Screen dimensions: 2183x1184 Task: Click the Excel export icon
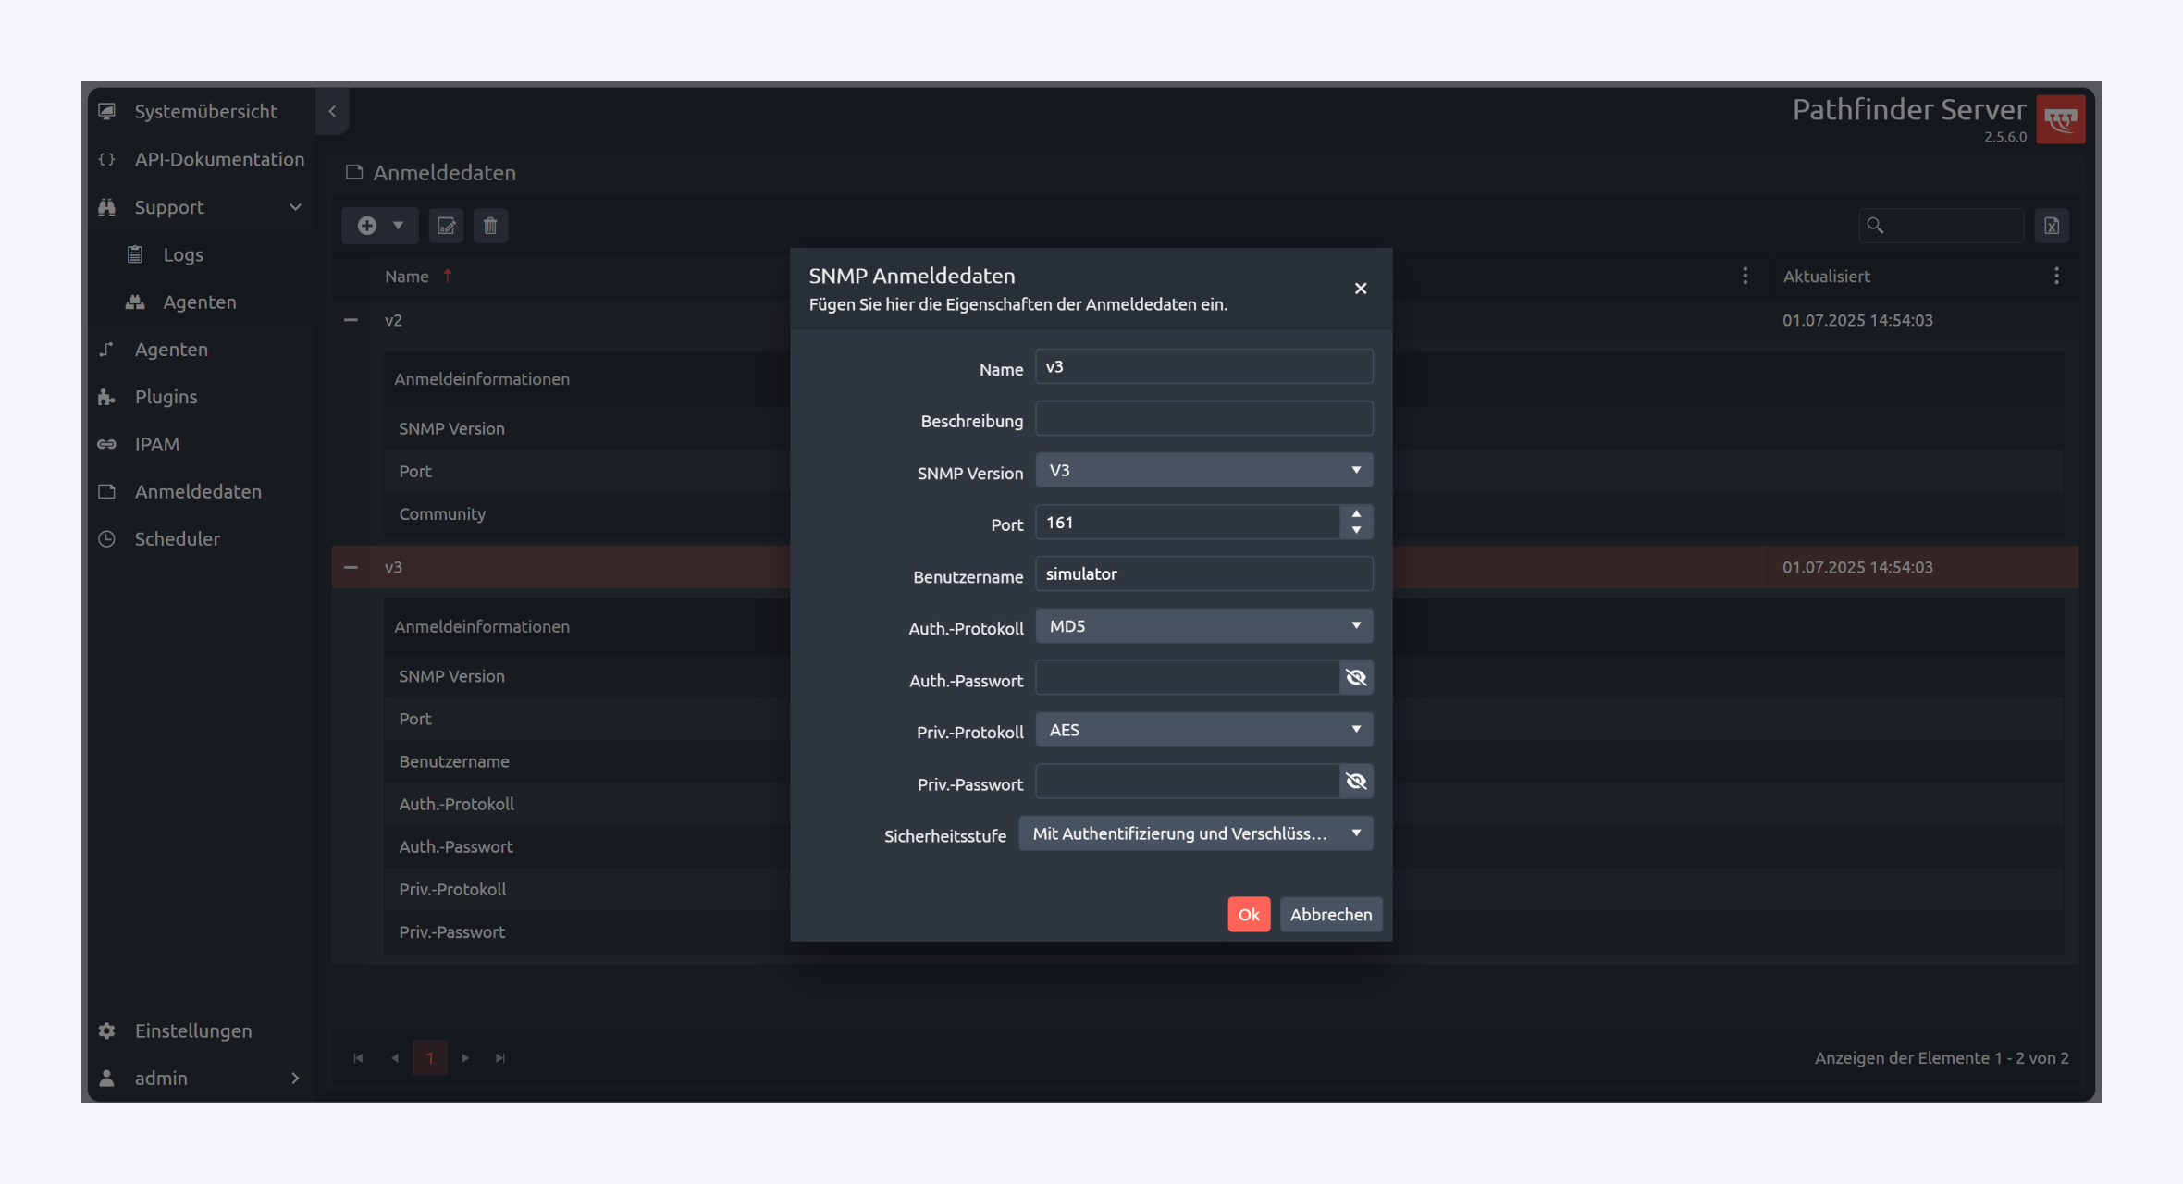click(x=2051, y=226)
